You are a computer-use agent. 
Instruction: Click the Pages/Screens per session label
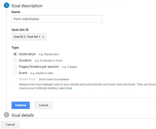(x=39, y=67)
